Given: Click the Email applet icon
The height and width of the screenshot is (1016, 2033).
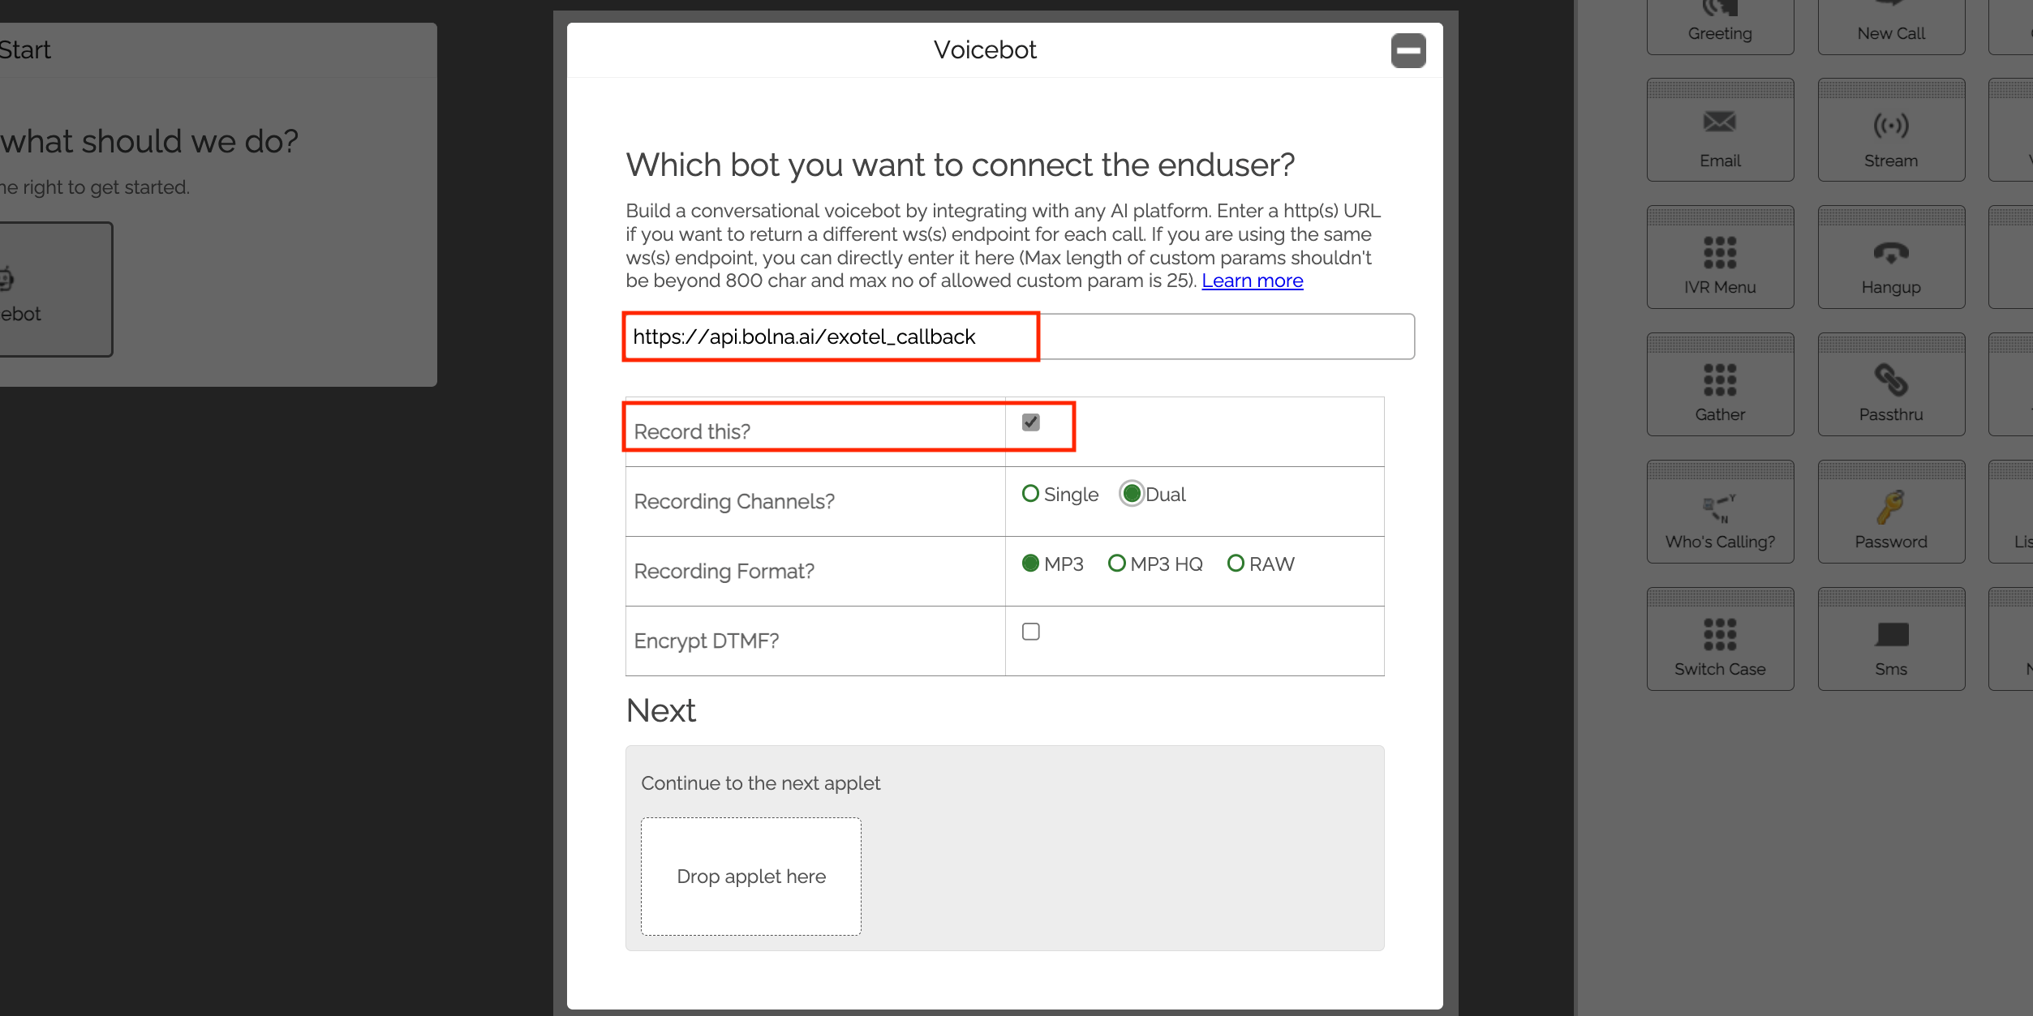Looking at the screenshot, I should pos(1720,130).
